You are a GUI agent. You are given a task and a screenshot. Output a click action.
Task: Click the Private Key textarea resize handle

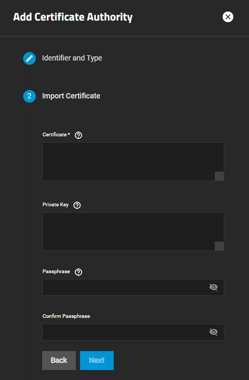219,246
